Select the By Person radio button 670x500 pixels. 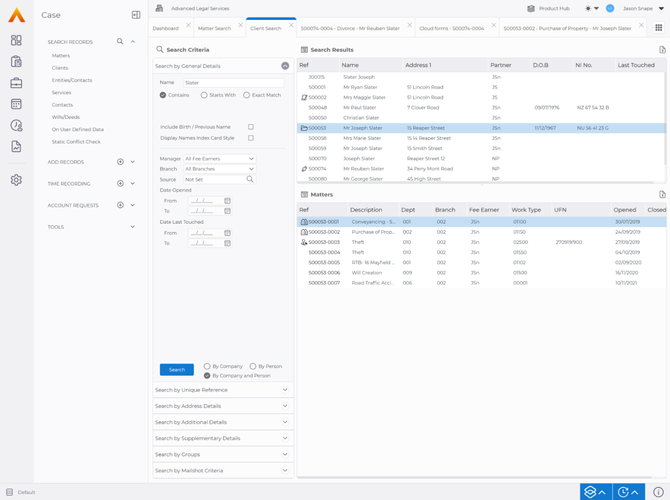click(253, 367)
